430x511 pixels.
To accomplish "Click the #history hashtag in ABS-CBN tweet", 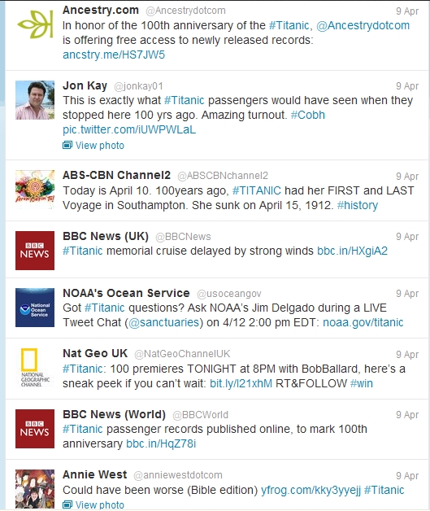I will click(x=358, y=205).
